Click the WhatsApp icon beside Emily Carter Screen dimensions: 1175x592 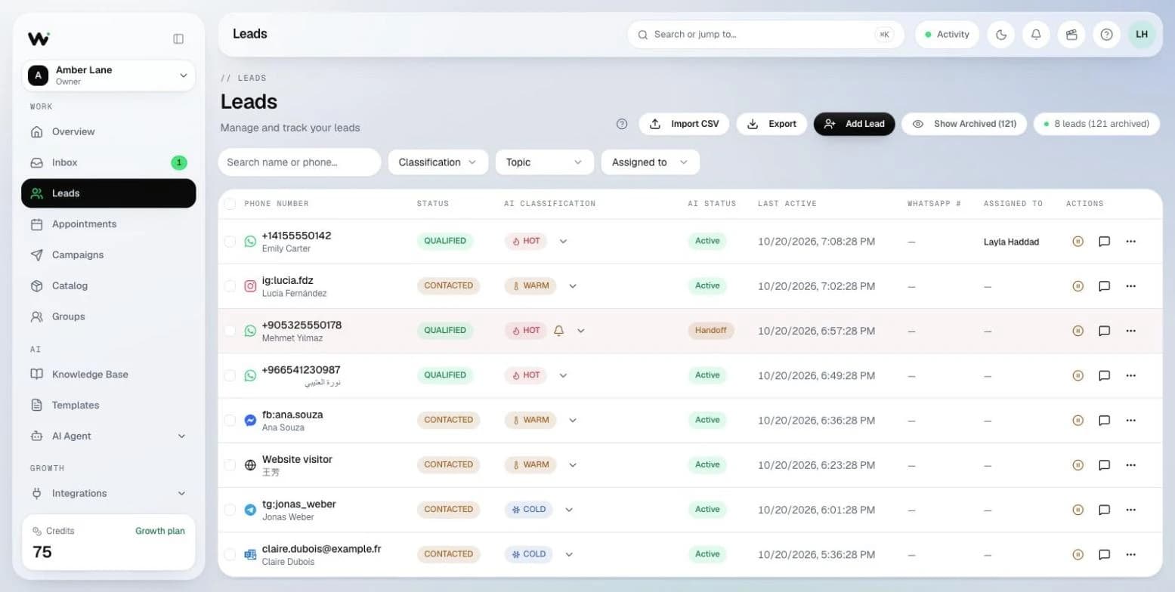coord(250,242)
